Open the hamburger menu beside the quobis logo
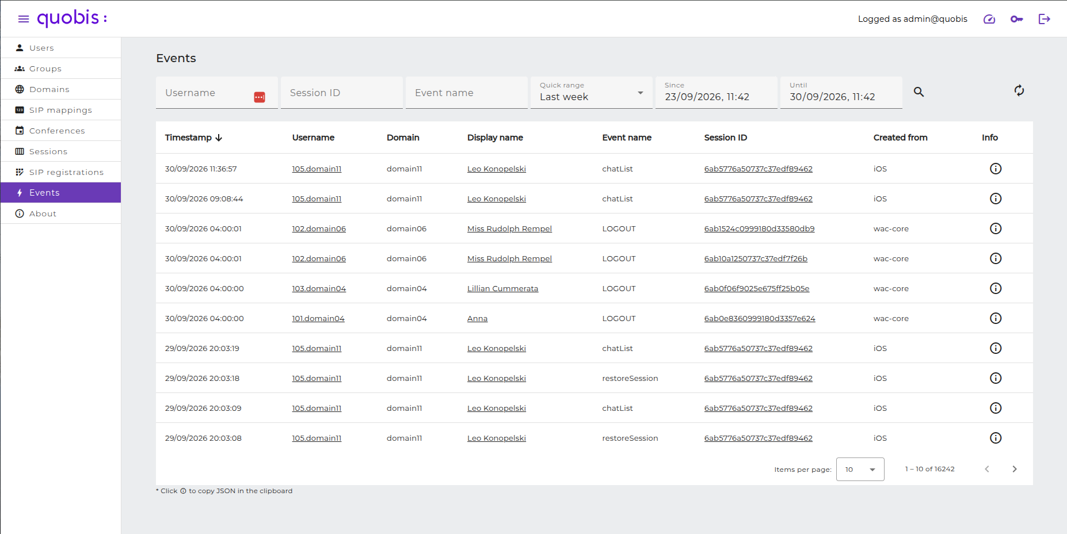This screenshot has height=534, width=1067. click(x=24, y=19)
